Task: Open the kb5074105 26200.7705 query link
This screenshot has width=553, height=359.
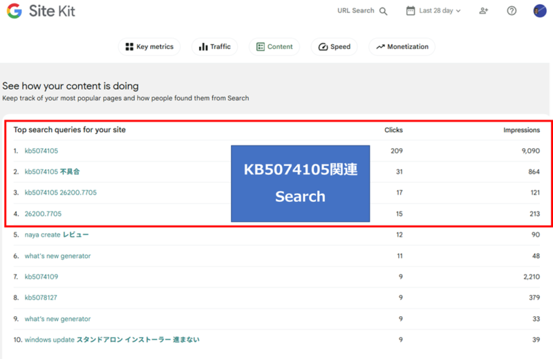Action: pos(60,193)
